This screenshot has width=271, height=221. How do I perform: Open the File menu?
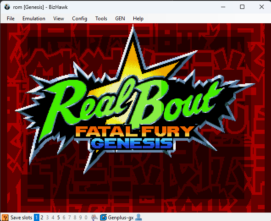11,19
